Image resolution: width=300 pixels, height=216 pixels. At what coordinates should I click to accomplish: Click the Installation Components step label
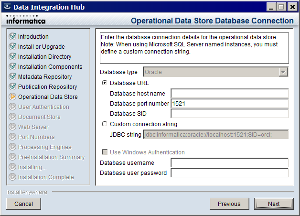(x=50, y=67)
